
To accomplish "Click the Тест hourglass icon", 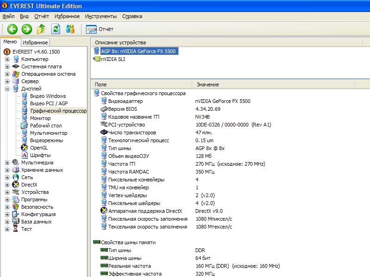I will click(x=16, y=229).
